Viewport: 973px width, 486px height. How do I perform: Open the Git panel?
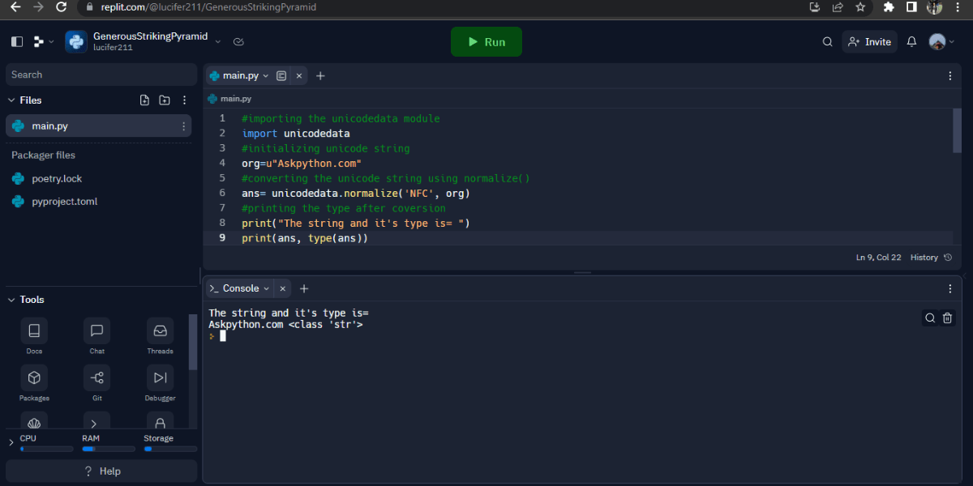click(x=96, y=384)
